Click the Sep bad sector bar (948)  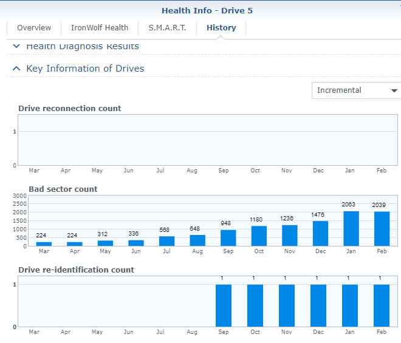coord(228,238)
